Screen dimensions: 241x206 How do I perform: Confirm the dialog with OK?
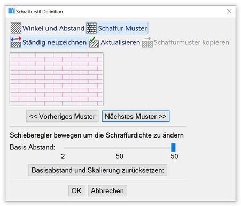76,190
